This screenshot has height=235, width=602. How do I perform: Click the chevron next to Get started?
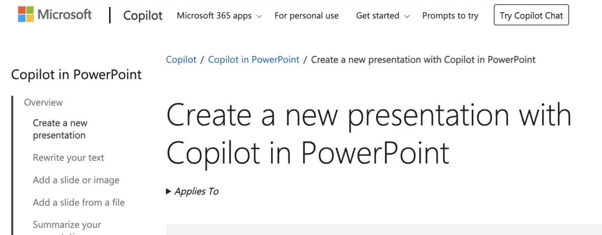[407, 16]
